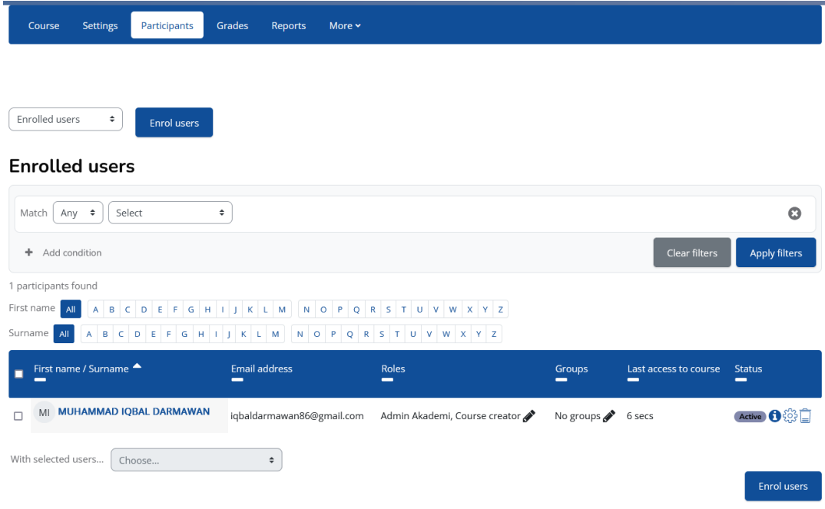Open the Enrolled users dropdown
The height and width of the screenshot is (509, 825).
click(65, 120)
